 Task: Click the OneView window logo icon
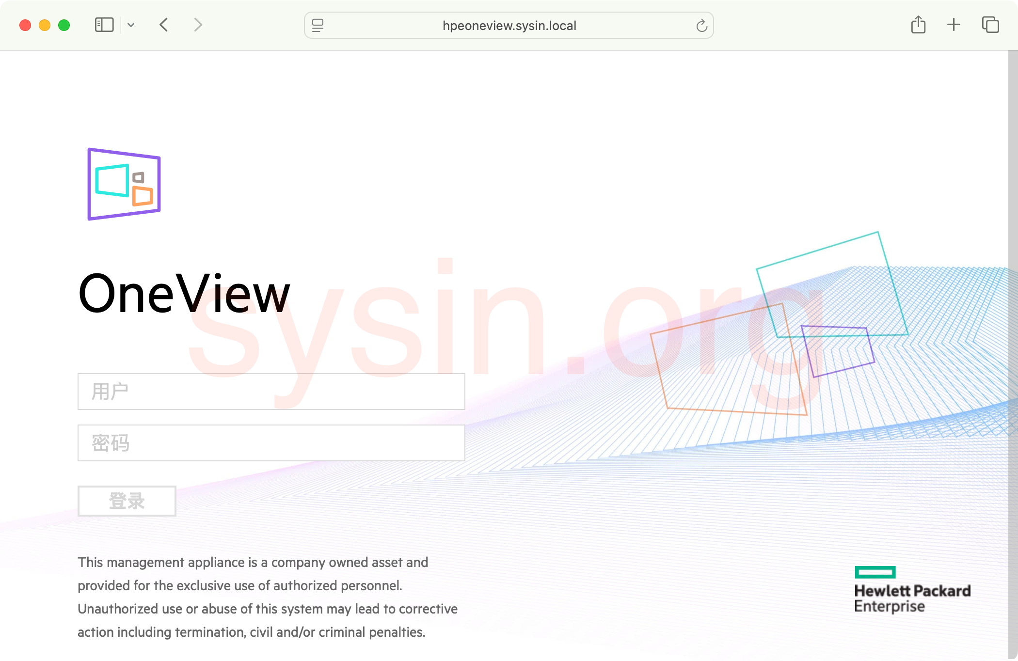pyautogui.click(x=124, y=184)
